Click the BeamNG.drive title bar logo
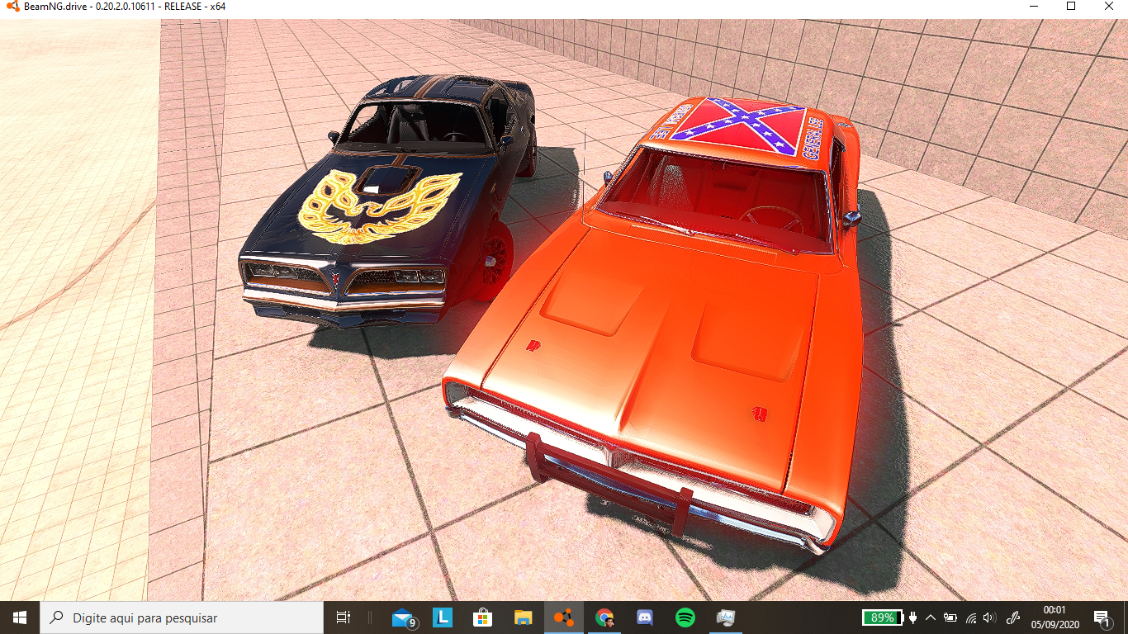This screenshot has height=634, width=1128. click(12, 7)
